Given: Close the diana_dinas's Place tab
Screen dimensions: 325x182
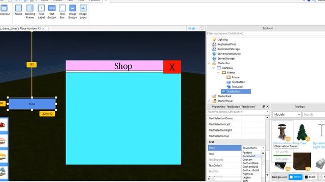Looking at the screenshot, I should tap(43, 29).
